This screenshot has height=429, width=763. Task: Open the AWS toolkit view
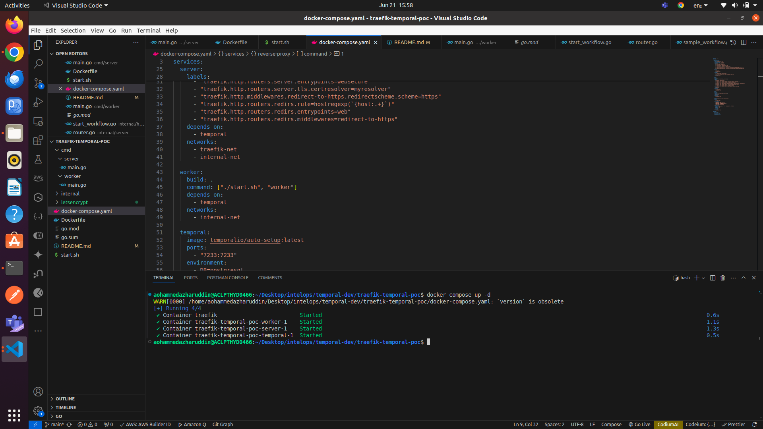(38, 178)
